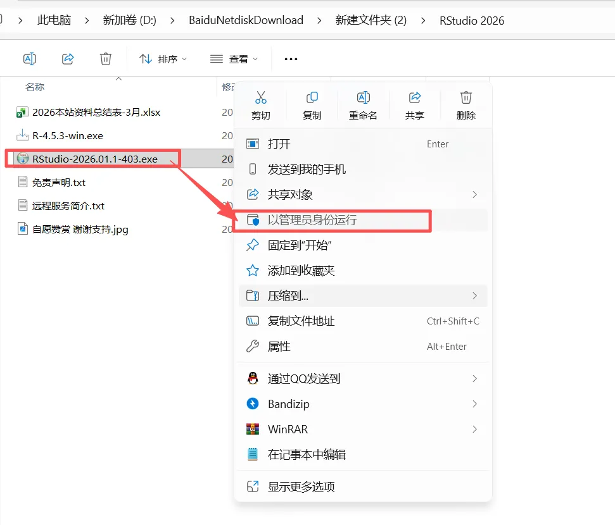Click the toolbar Rename icon

[30, 59]
